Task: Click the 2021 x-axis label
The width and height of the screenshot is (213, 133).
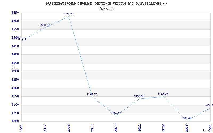Action: [x=140, y=128]
